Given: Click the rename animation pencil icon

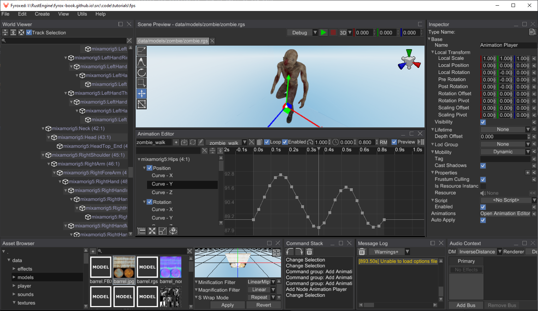Looking at the screenshot, I should tap(201, 142).
